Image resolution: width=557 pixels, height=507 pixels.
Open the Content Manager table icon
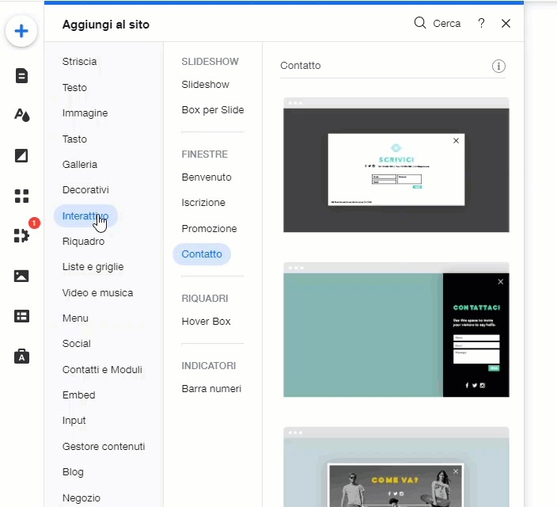pyautogui.click(x=21, y=316)
